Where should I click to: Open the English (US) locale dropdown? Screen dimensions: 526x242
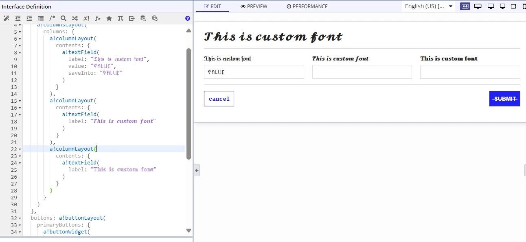pos(429,6)
